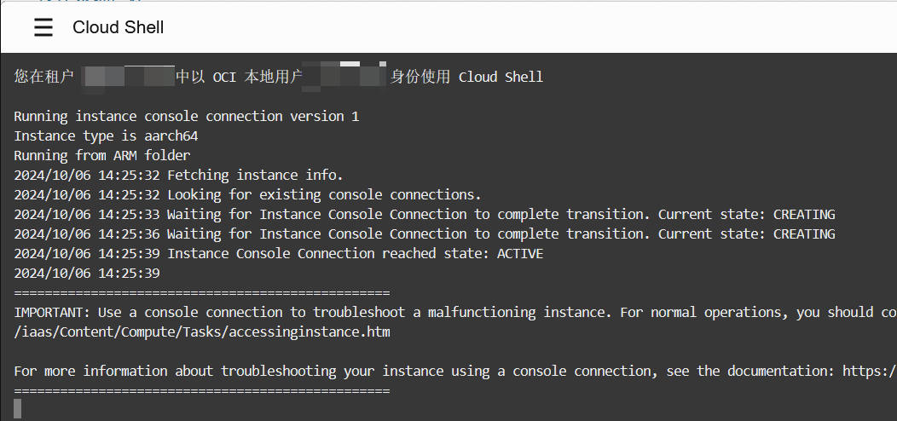Click the lower equals-sign separator line
This screenshot has width=897, height=421.
[x=202, y=390]
